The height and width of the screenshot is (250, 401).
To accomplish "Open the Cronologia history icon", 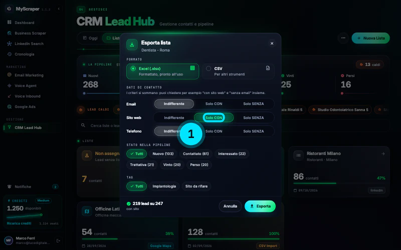I will (x=10, y=54).
